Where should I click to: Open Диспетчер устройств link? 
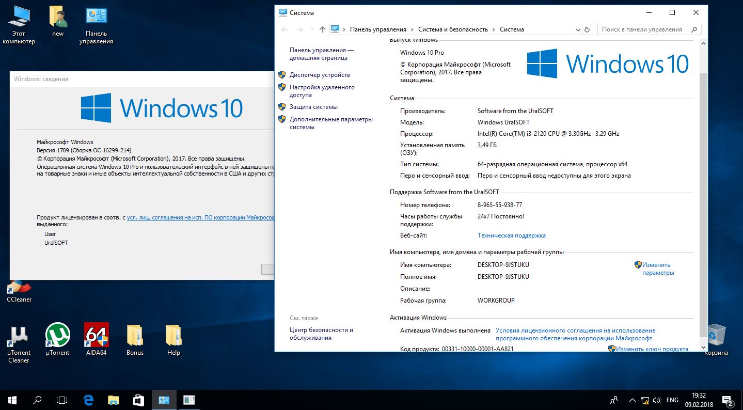coord(320,75)
